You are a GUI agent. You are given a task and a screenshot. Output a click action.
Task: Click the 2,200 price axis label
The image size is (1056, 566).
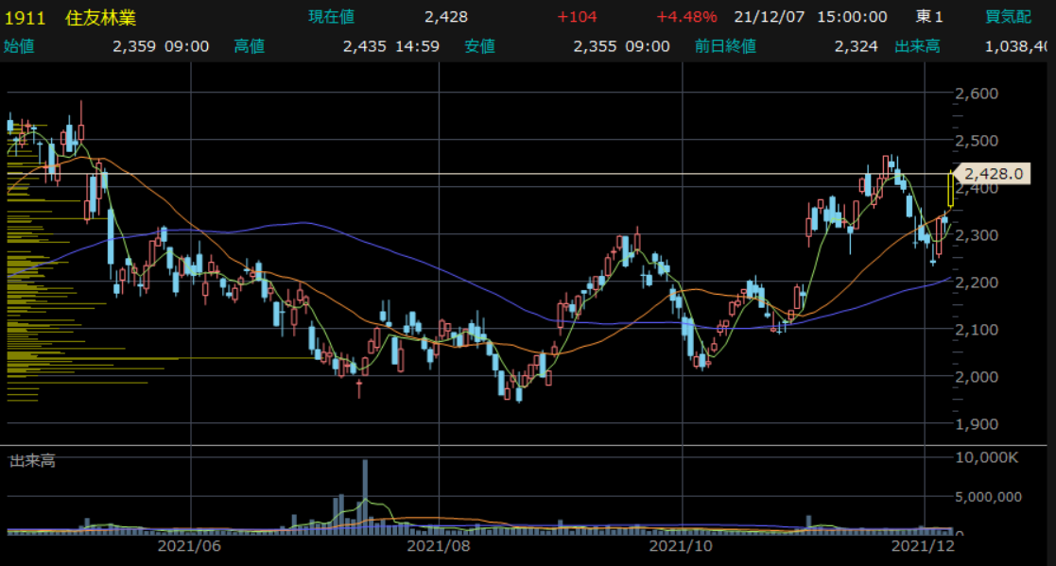click(977, 283)
